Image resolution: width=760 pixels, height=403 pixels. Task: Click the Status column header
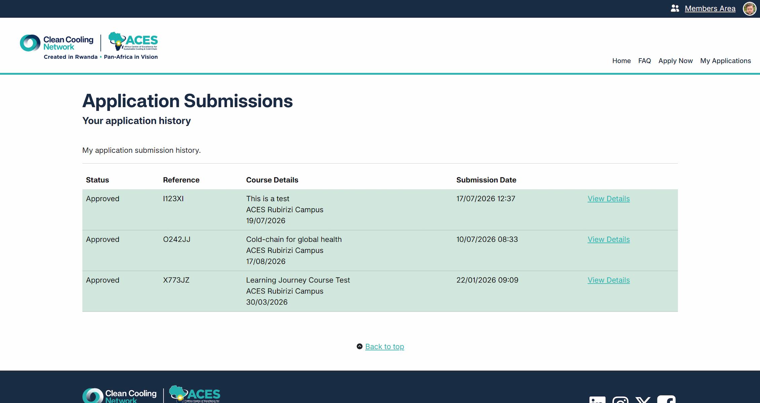click(97, 180)
